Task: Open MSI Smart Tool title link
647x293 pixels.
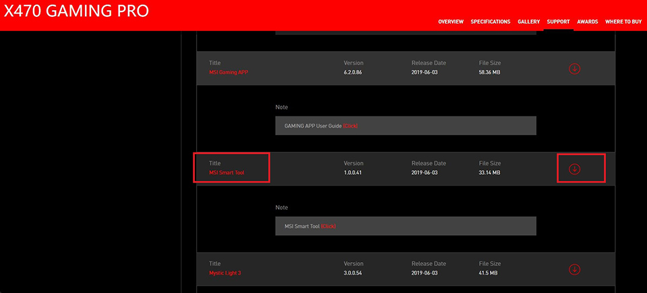Action: [226, 173]
